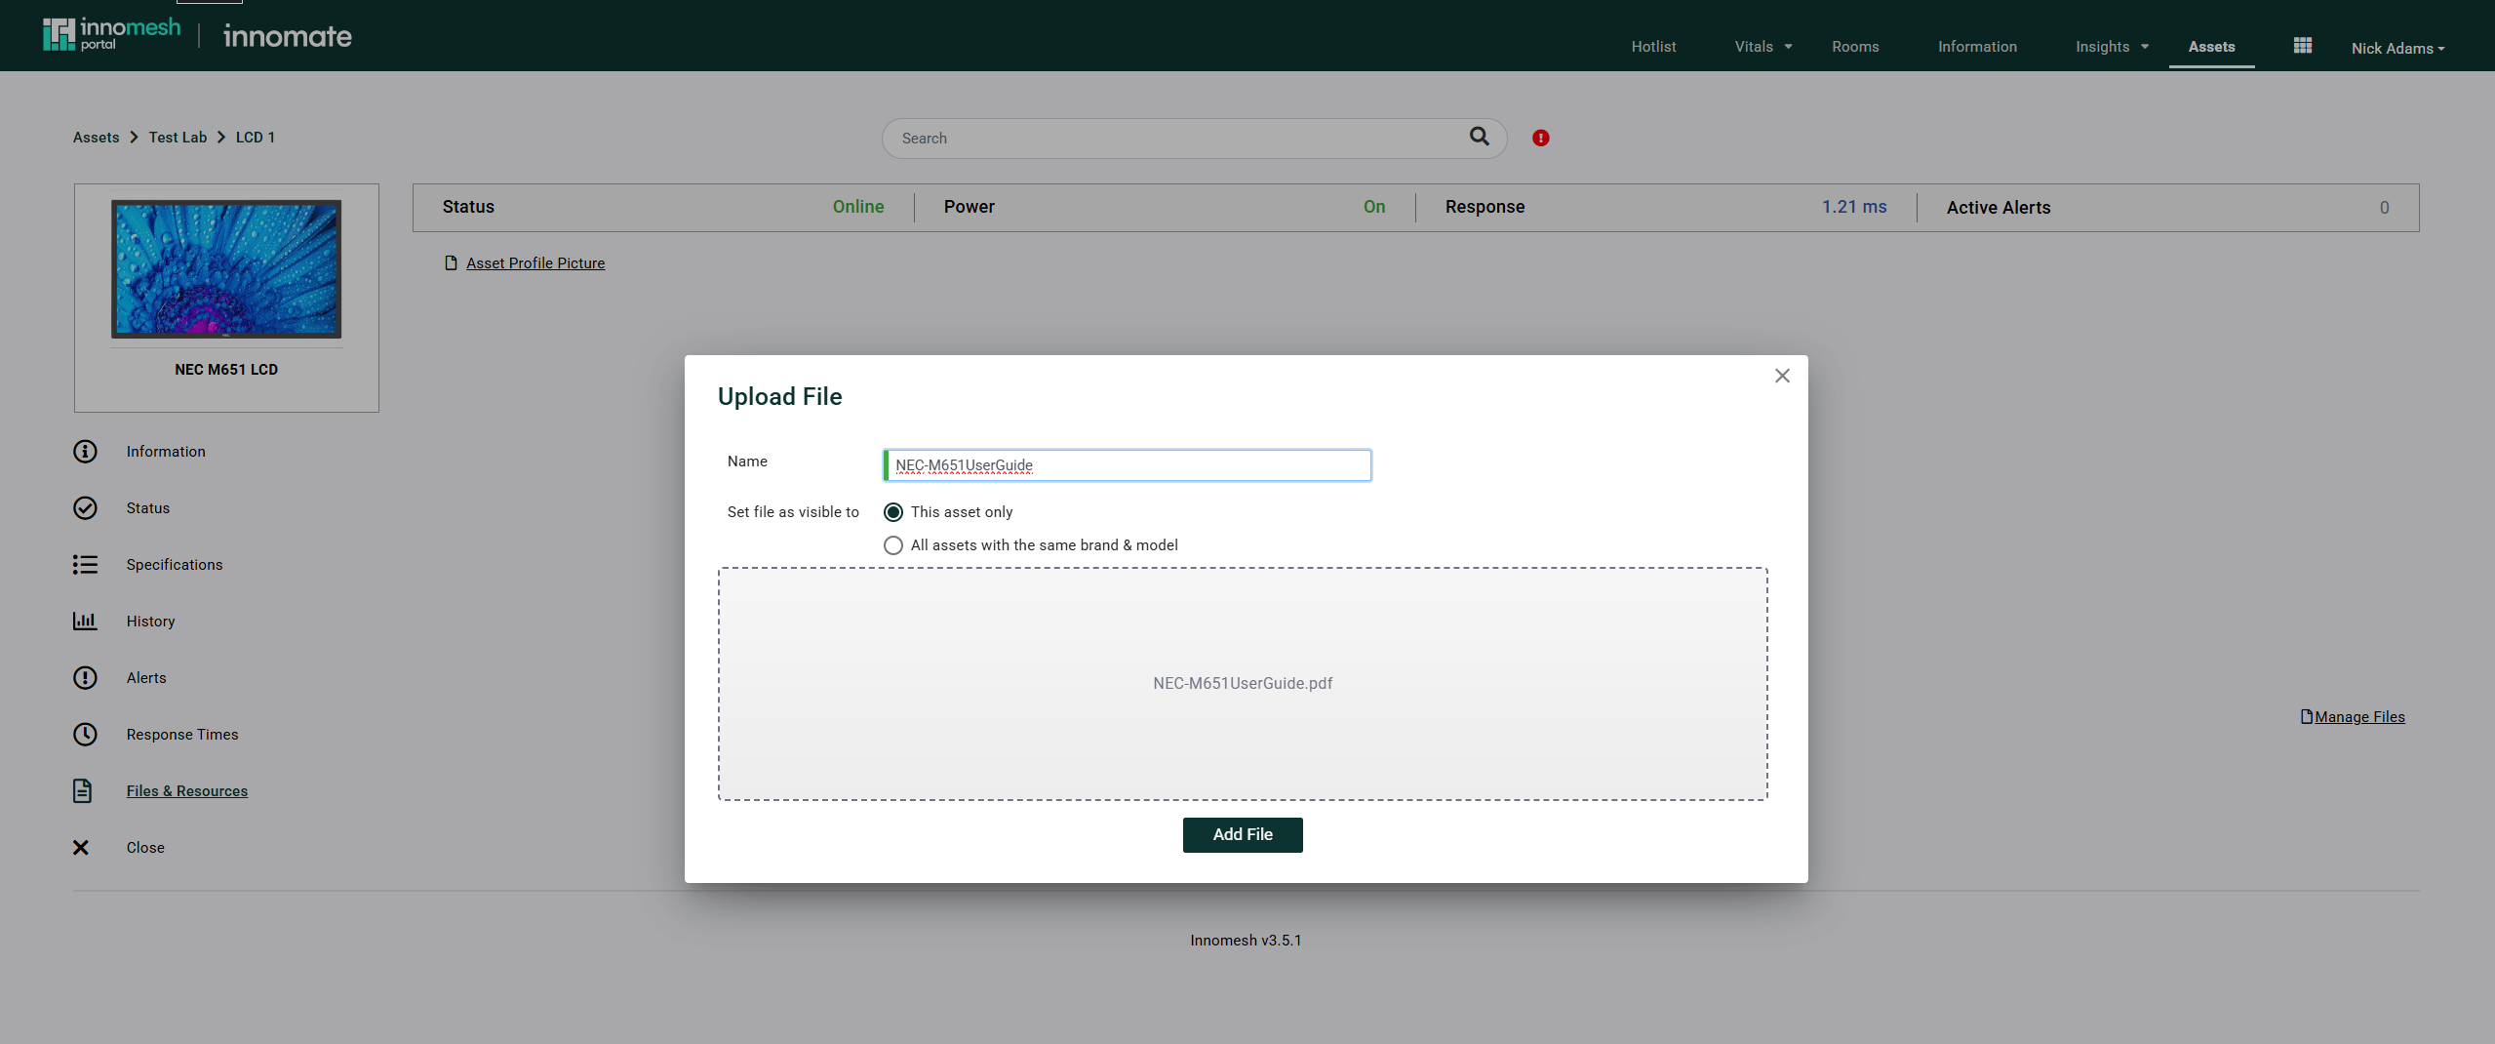Click the Response Times clock icon
Image resolution: width=2495 pixels, height=1044 pixels.
pos(85,734)
